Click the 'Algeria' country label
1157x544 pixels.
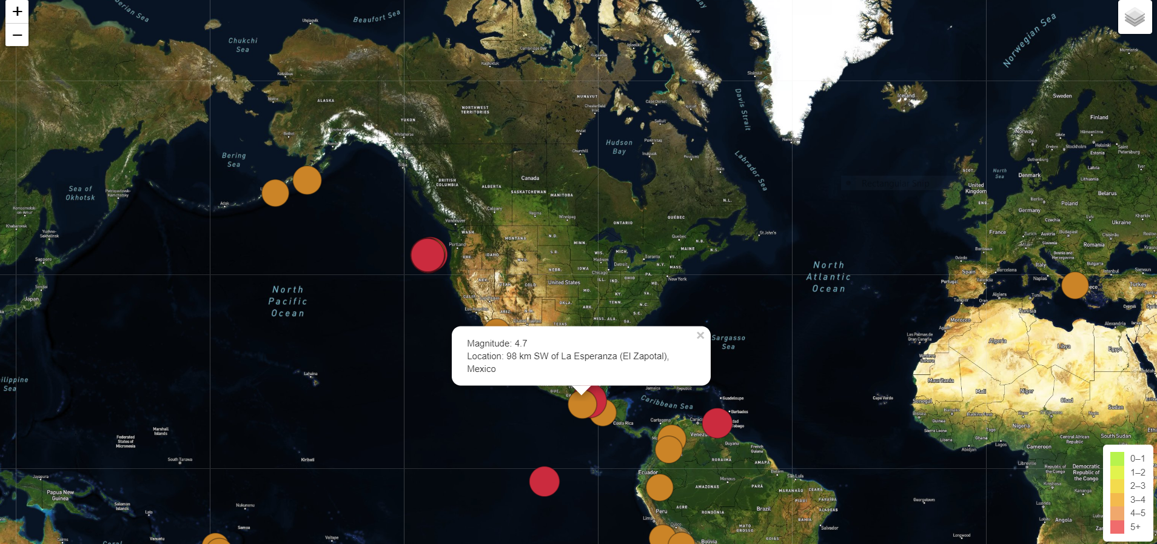point(998,341)
